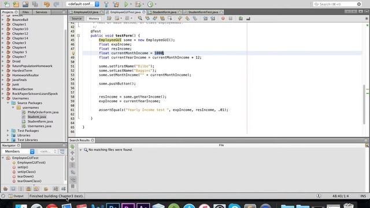Switch to the Files panel tab

[x=25, y=12]
